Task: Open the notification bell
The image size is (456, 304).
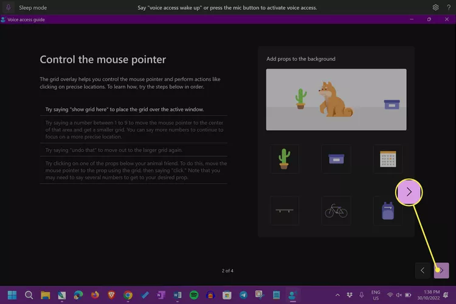Action: coord(446,295)
